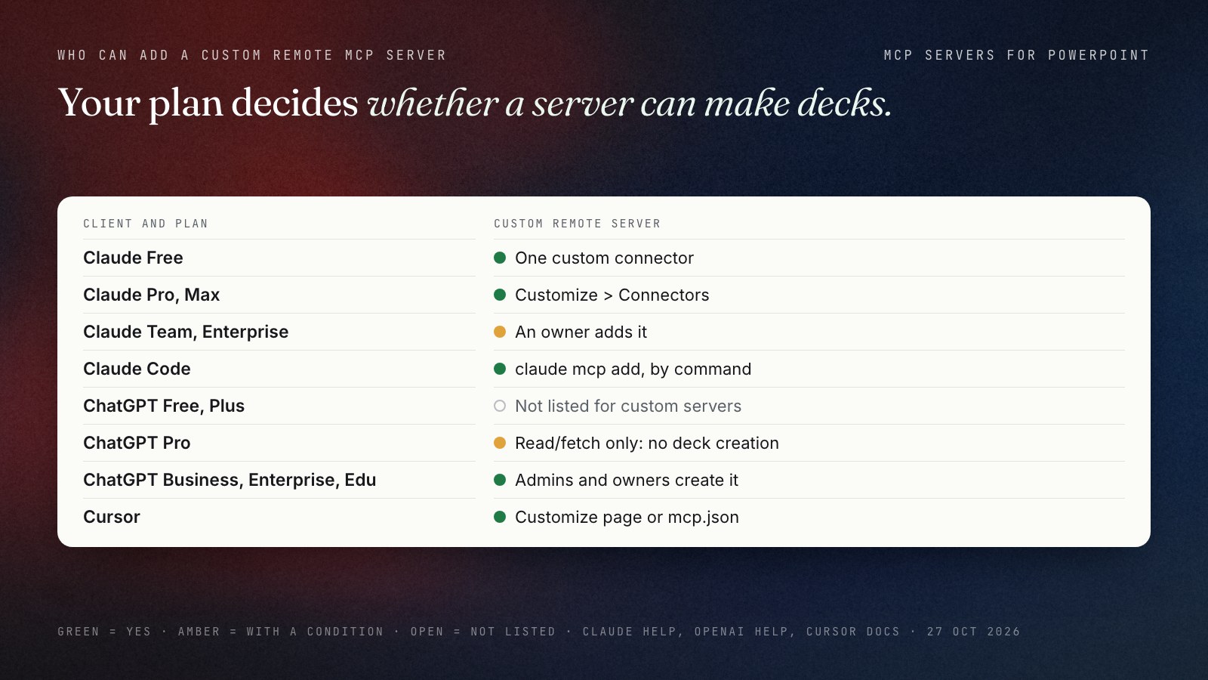Choose the green dot before "Customize page or mcp.json"
The image size is (1208, 680).
pos(500,517)
